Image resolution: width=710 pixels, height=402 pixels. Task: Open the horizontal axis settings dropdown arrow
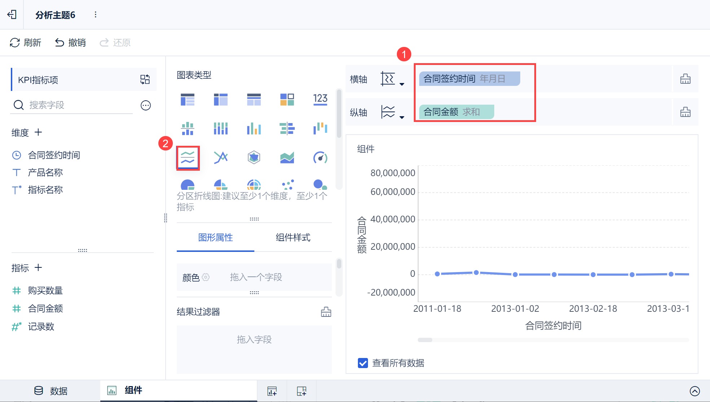tap(402, 84)
